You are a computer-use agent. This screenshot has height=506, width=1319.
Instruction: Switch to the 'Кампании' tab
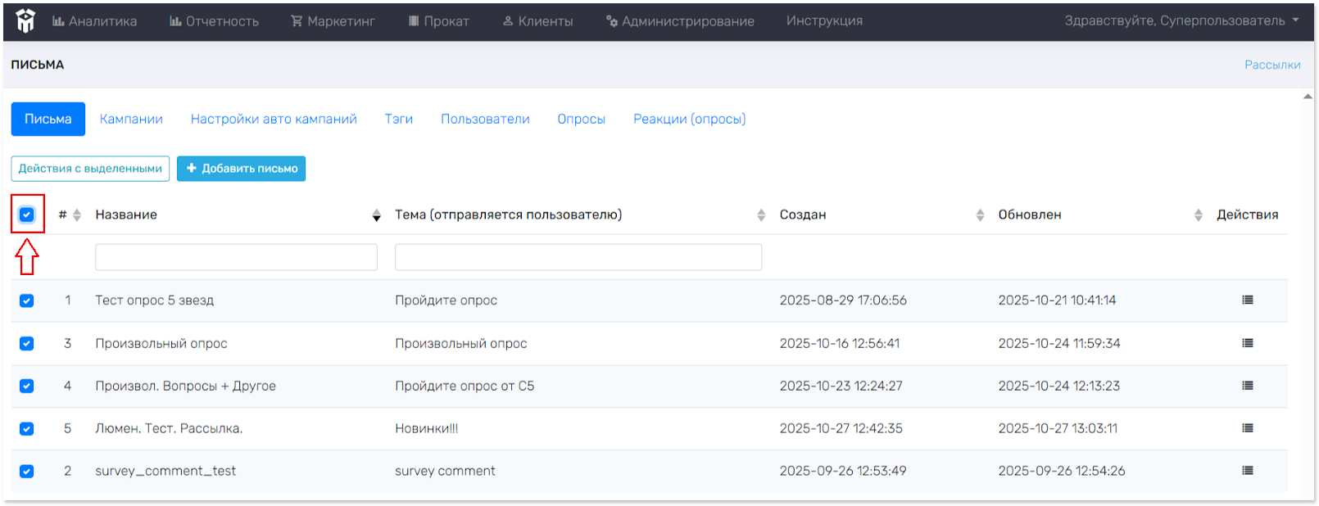[x=131, y=120]
